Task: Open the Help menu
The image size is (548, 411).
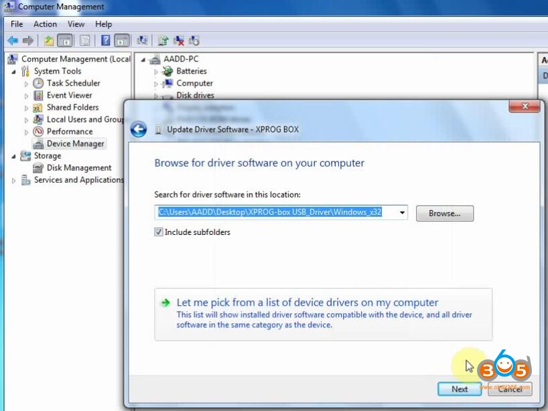Action: (103, 24)
